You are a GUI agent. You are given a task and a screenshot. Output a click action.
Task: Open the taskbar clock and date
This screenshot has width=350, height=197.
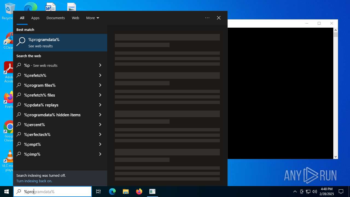pyautogui.click(x=327, y=192)
